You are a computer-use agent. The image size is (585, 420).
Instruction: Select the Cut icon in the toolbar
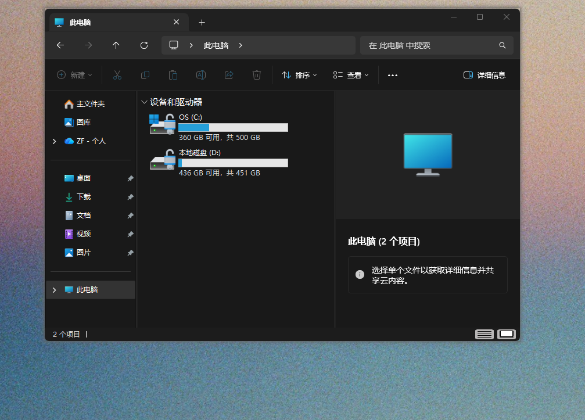[117, 75]
